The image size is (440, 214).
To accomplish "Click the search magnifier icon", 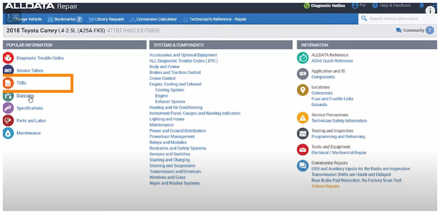I will [364, 19].
